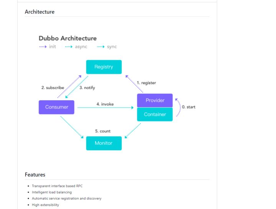Click the '4. invoke' label
The image size is (276, 209).
[105, 104]
